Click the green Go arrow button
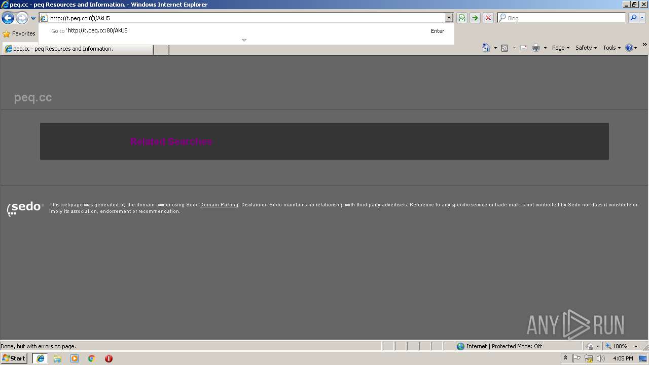Screen dimensions: 649x365 pyautogui.click(x=475, y=18)
